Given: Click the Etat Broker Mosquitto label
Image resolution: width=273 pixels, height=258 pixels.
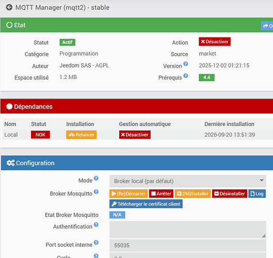Looking at the screenshot, I should tap(72, 215).
